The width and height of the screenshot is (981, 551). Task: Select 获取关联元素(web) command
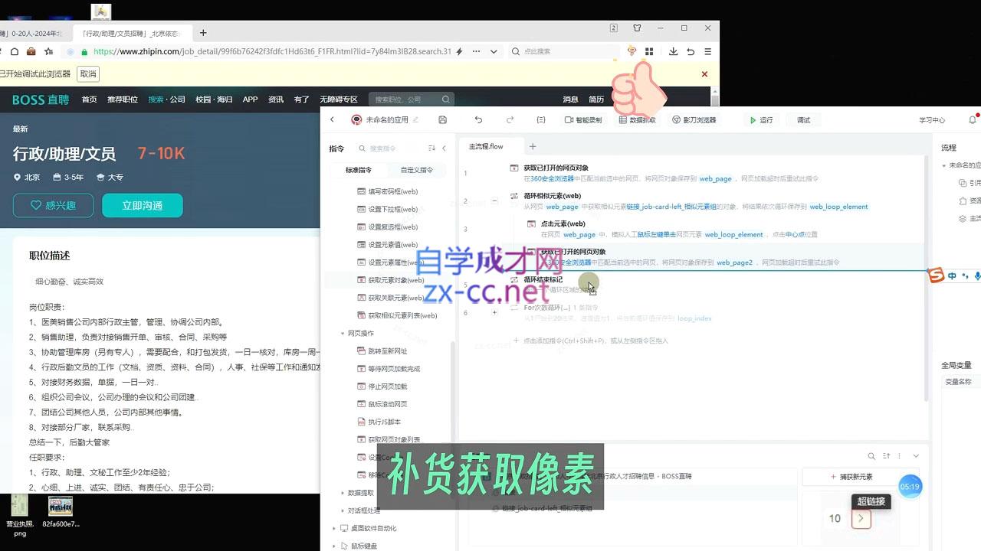(391, 298)
